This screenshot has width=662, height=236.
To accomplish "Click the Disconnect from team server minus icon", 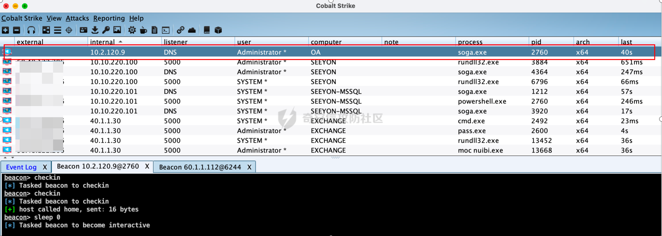I will (x=16, y=30).
